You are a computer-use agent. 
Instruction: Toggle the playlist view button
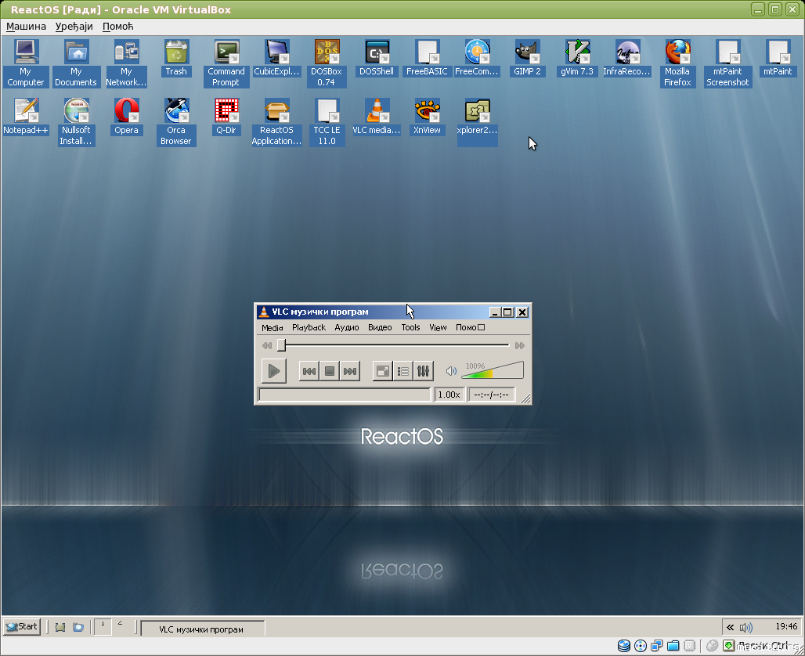(x=403, y=371)
